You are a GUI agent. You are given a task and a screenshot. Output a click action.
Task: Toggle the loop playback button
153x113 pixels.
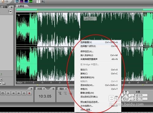tap(3, 93)
